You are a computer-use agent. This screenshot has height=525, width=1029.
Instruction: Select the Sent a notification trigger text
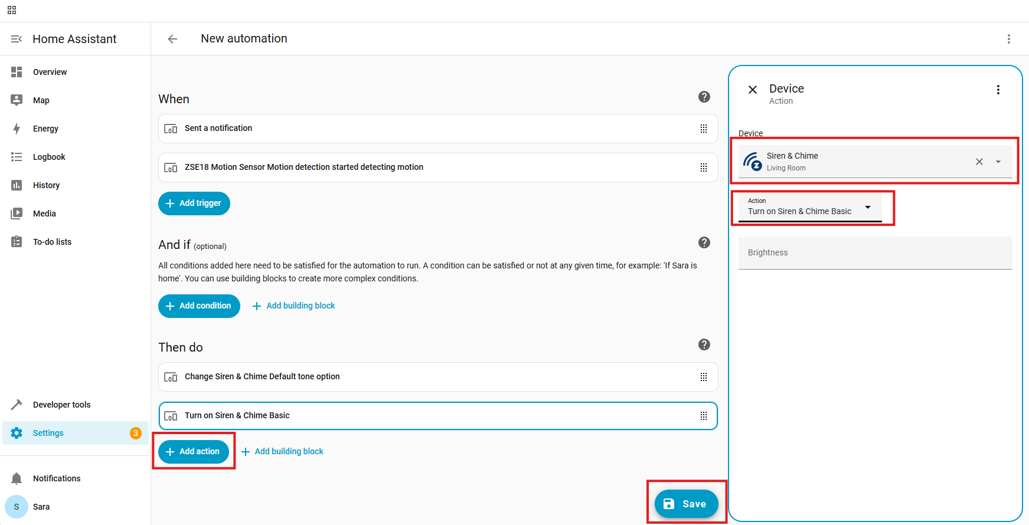218,128
